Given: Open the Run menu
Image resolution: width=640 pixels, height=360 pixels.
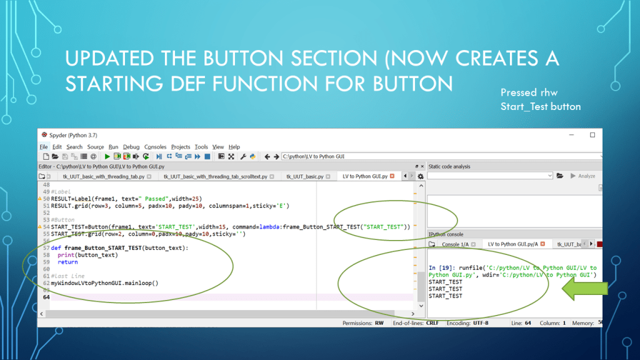Looking at the screenshot, I should (113, 147).
